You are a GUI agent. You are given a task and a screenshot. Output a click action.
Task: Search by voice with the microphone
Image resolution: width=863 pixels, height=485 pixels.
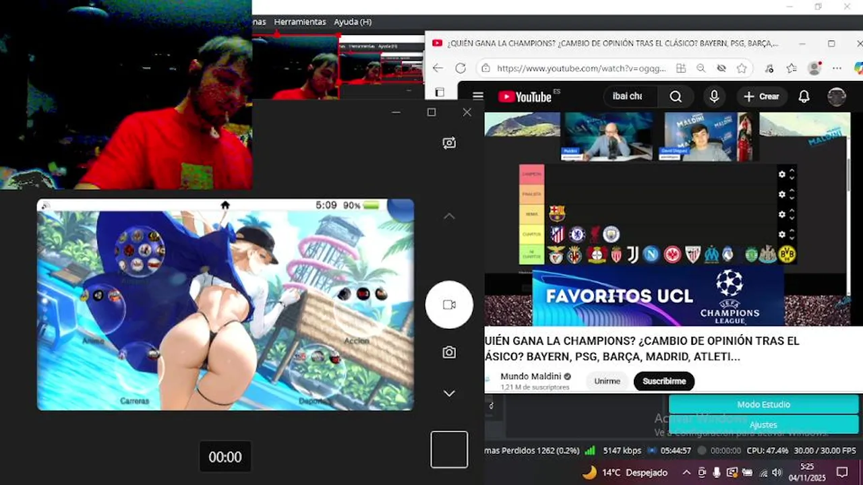pyautogui.click(x=714, y=96)
